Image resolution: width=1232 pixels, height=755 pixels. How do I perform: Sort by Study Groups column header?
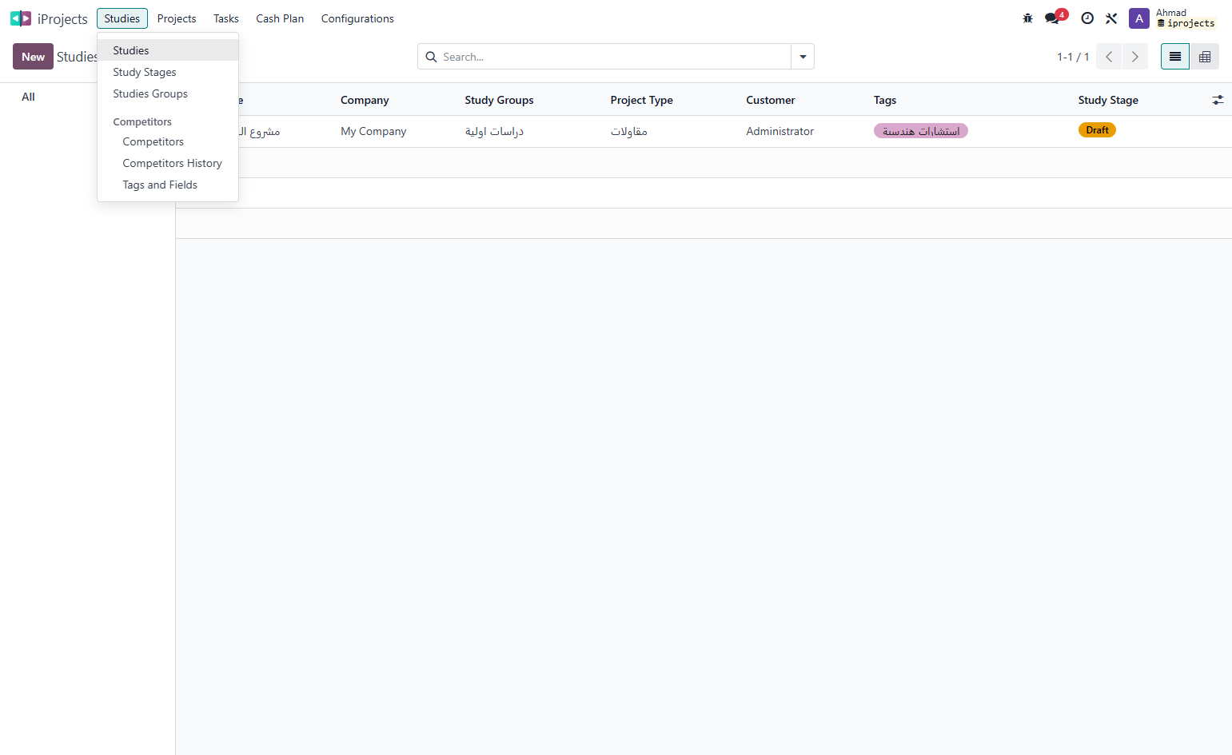[499, 100]
